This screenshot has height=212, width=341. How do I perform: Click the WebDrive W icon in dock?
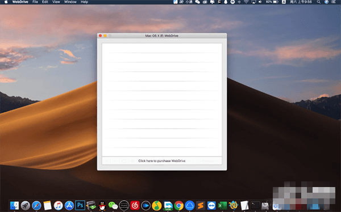(x=234, y=205)
